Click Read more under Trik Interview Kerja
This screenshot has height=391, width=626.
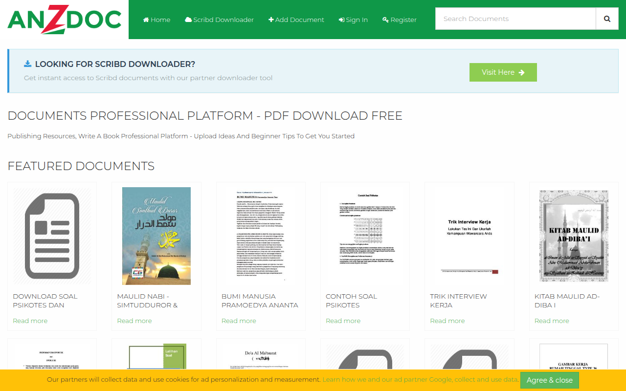pos(447,321)
